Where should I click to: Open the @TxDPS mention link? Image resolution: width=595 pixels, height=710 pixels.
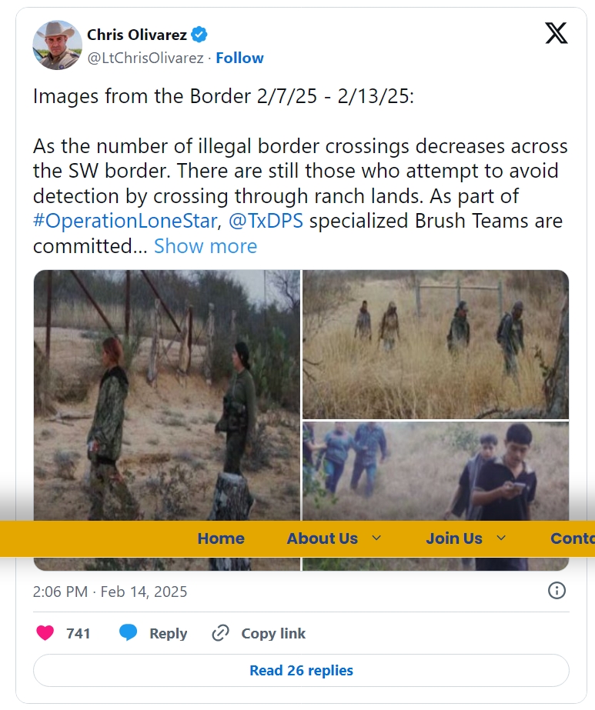coord(266,221)
